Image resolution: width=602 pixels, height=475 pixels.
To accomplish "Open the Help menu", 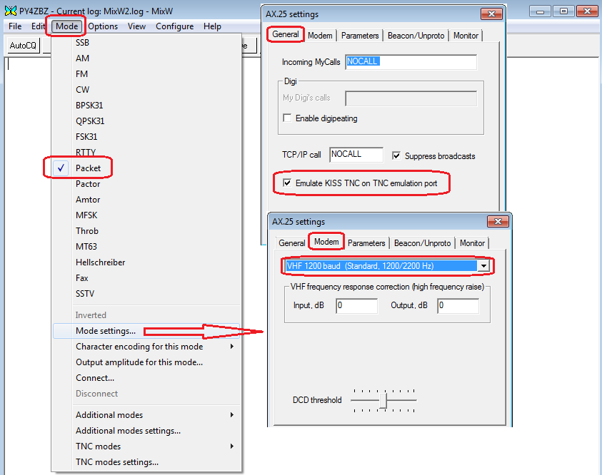I will click(x=212, y=26).
